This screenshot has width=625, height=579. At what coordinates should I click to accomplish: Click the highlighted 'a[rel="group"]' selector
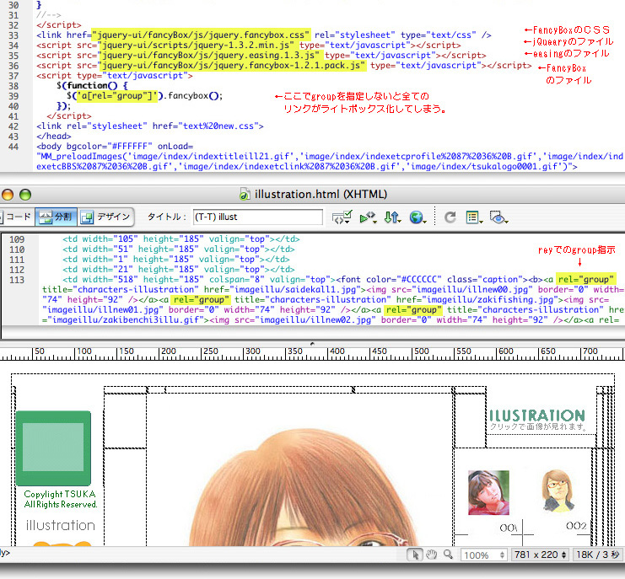116,95
